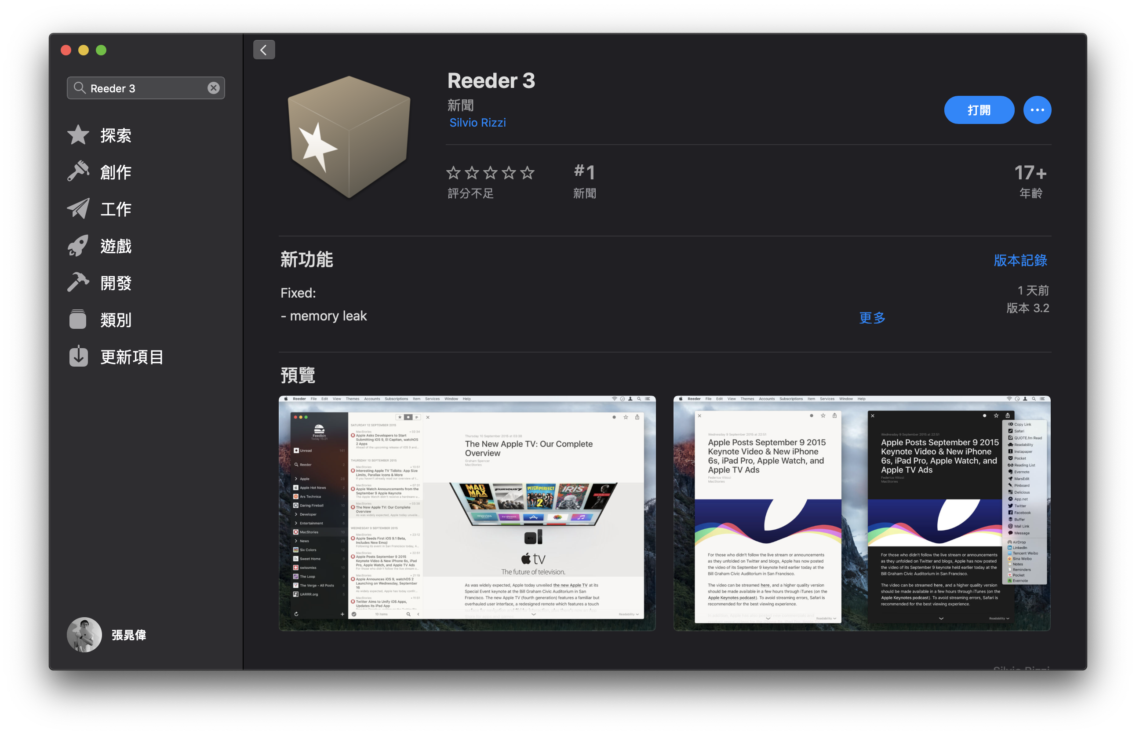Open the 類別 categories icon
This screenshot has width=1136, height=735.
[x=78, y=319]
